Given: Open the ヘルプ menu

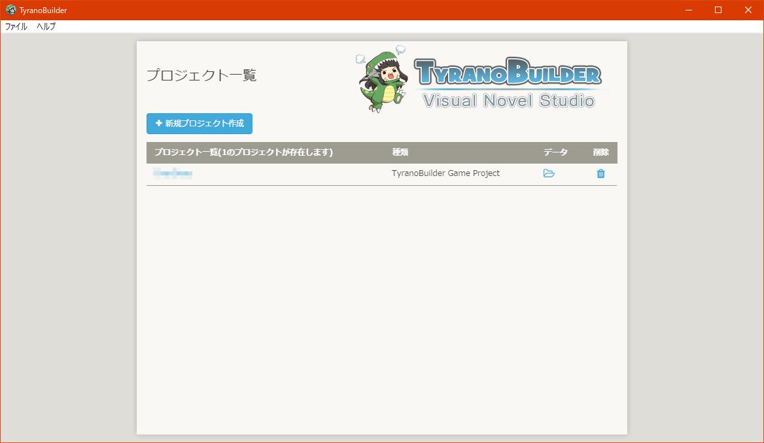Looking at the screenshot, I should pyautogui.click(x=46, y=27).
